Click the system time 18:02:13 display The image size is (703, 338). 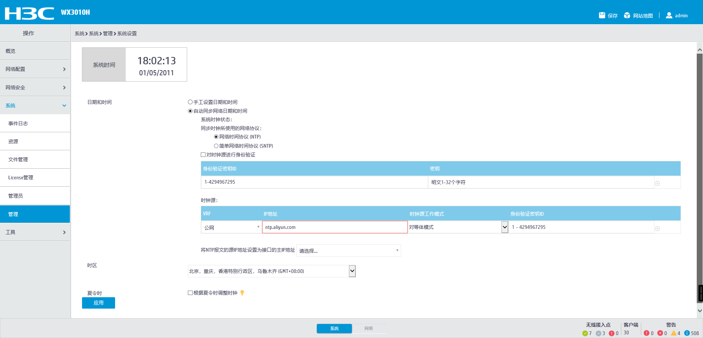coord(157,61)
